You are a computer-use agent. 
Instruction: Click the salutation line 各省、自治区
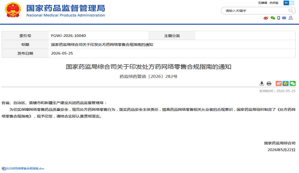[x=54, y=103]
